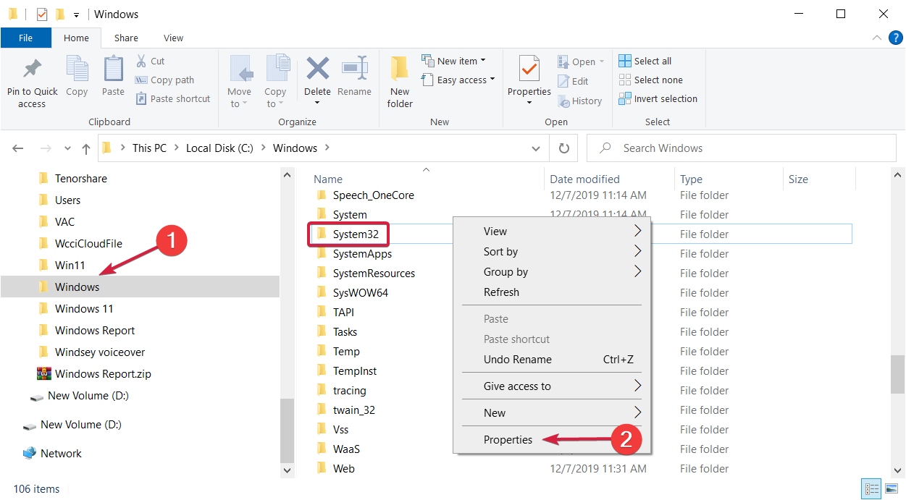Click the Pin to Quick access icon
The width and height of the screenshot is (906, 500).
click(32, 69)
